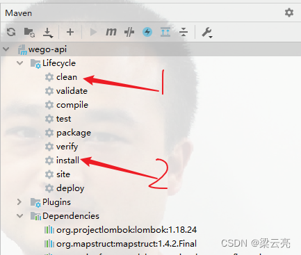This screenshot has width=301, height=255.
Task: Click gear icon beside clean
Action: click(49, 77)
